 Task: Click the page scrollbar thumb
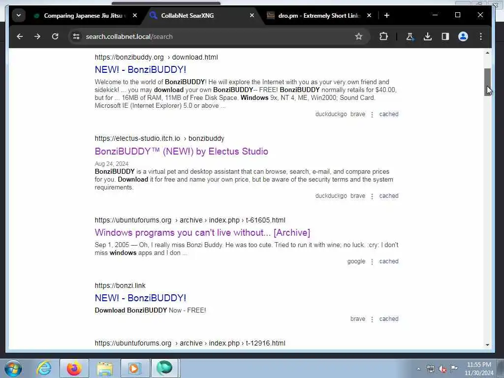tap(487, 82)
